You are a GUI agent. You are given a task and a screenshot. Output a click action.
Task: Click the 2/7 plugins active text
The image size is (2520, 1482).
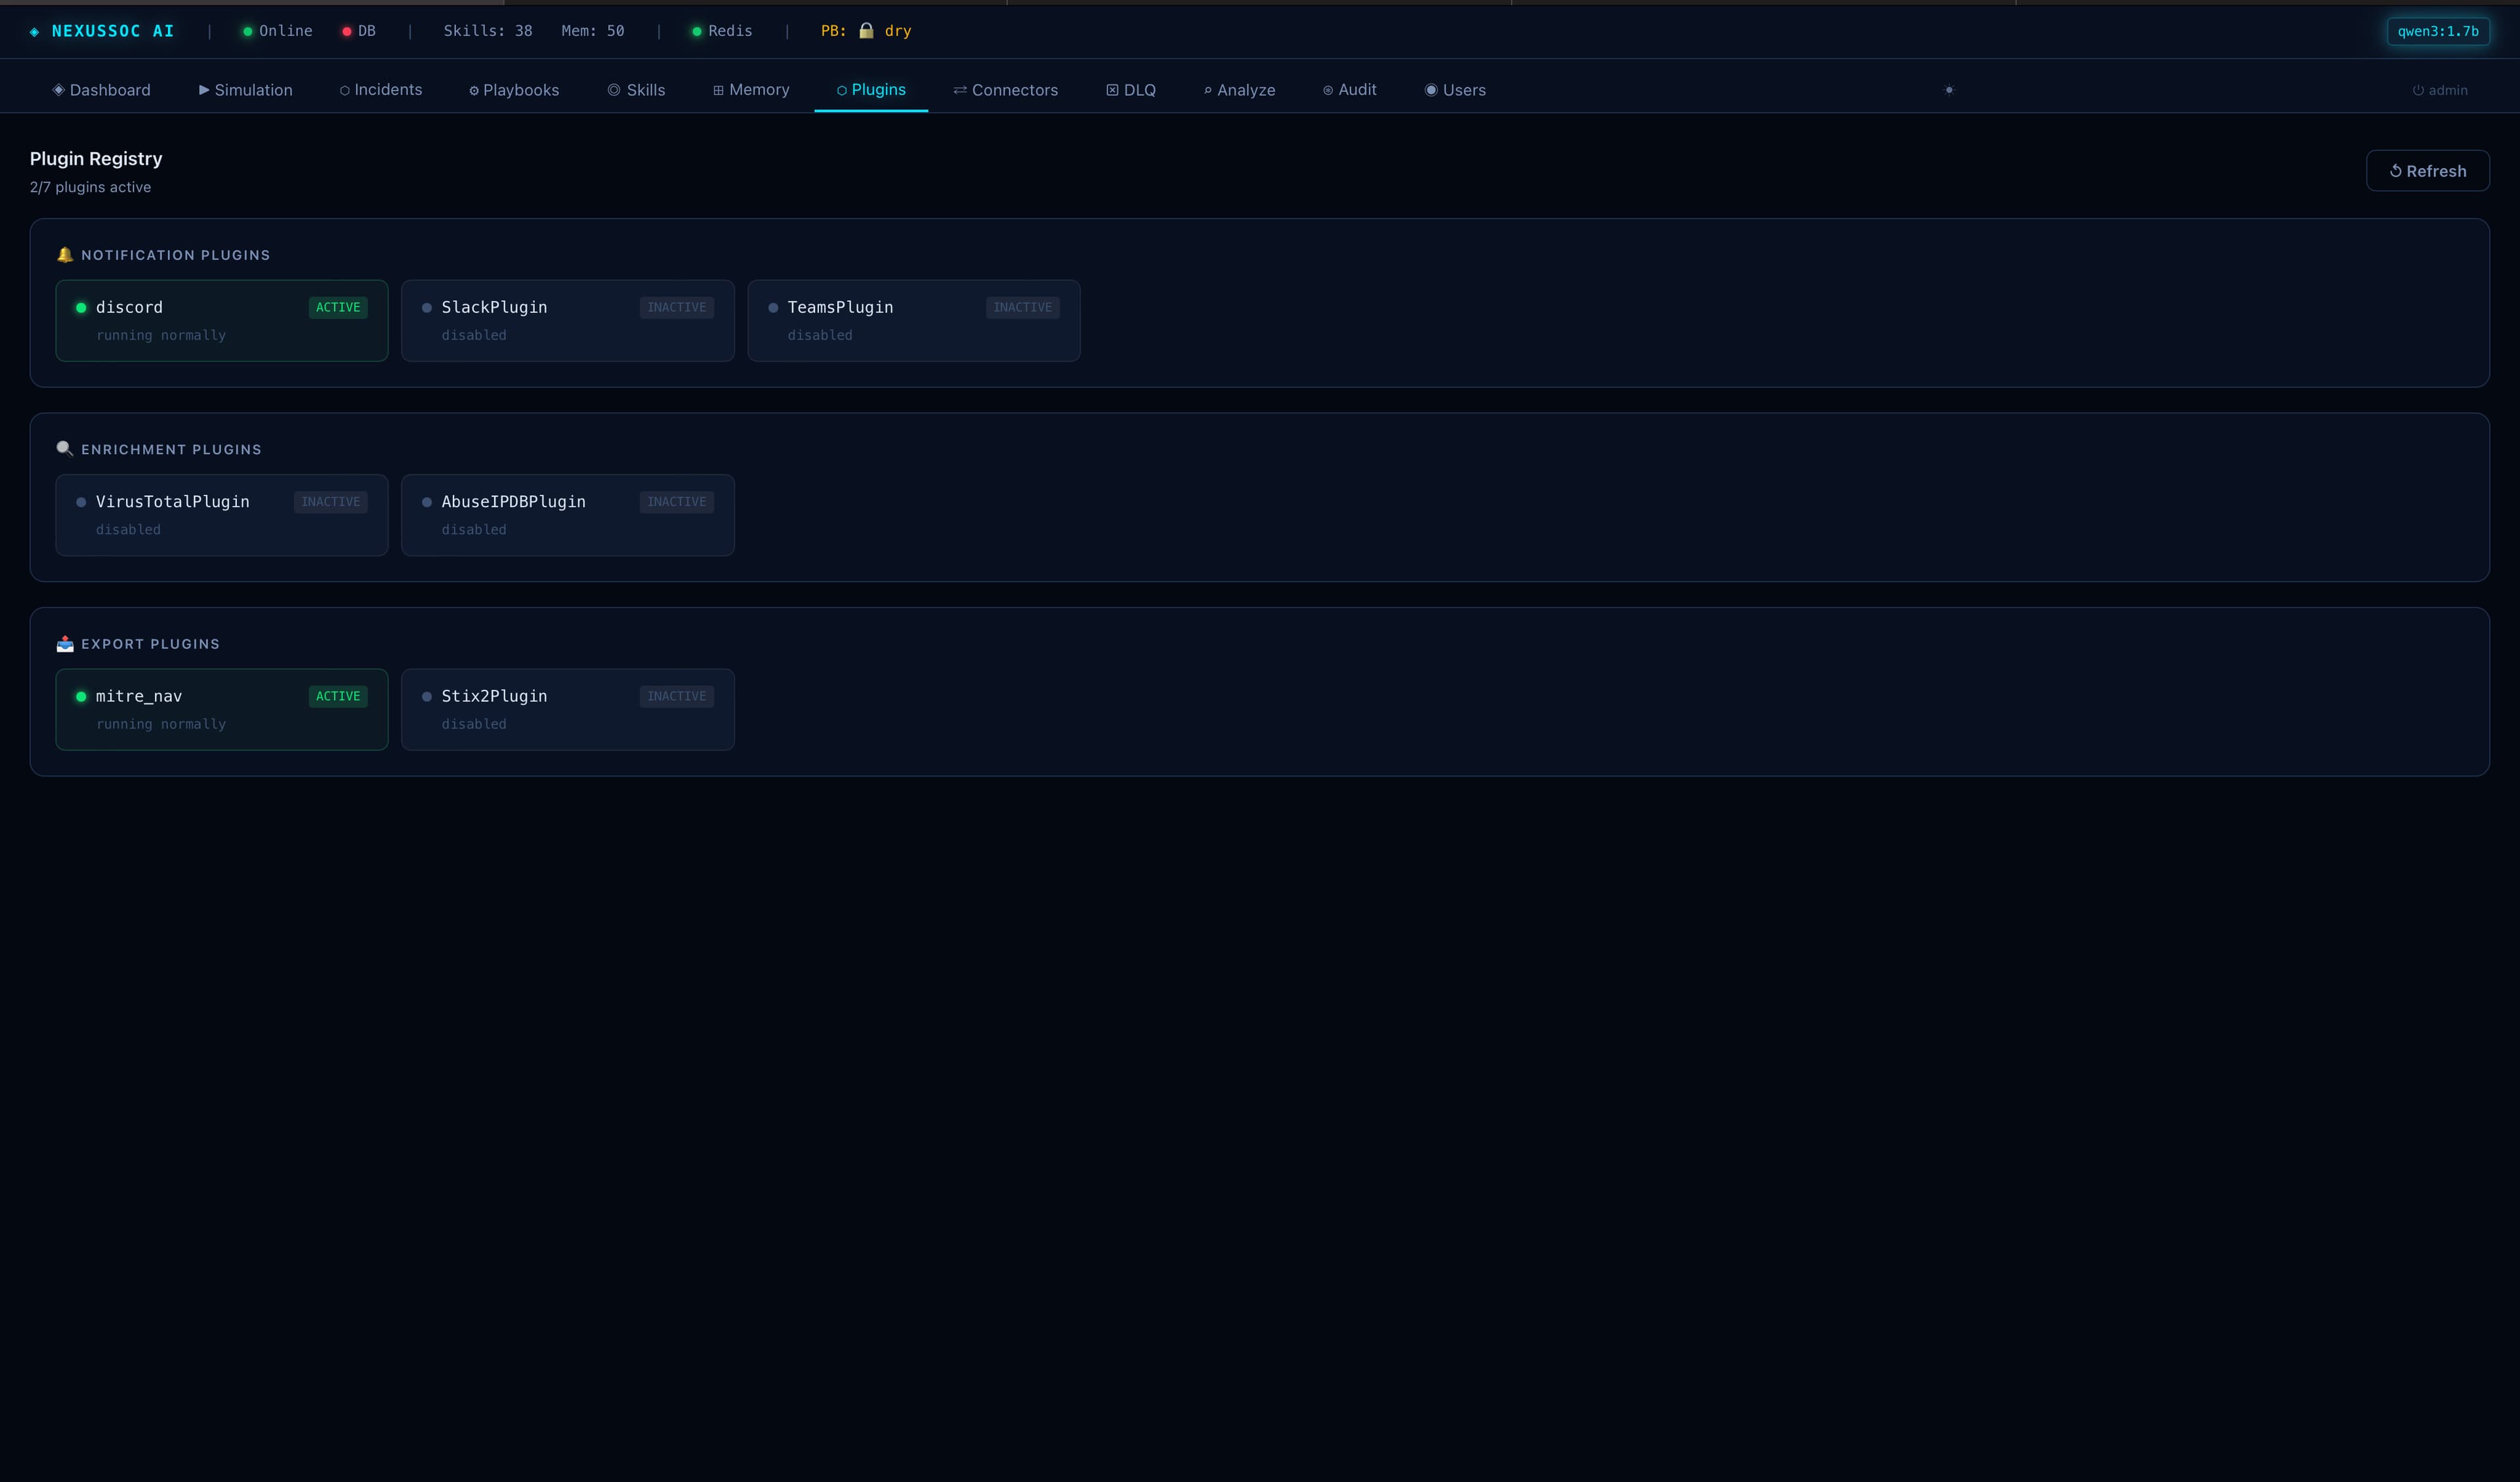tap(90, 188)
